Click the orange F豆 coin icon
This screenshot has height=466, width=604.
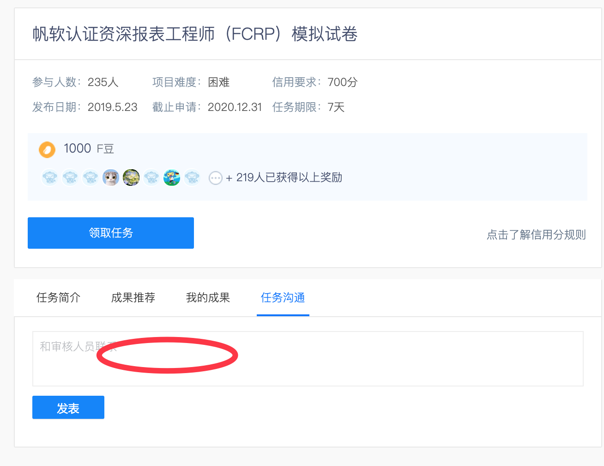(x=47, y=150)
